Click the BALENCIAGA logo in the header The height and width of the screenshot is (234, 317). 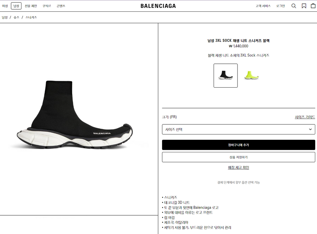[x=158, y=6]
